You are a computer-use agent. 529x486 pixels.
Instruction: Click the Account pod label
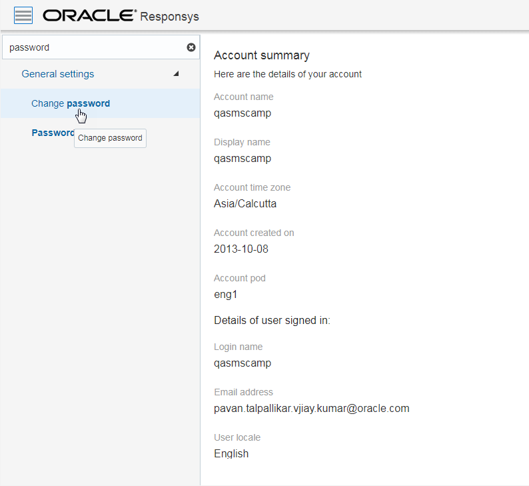point(240,278)
